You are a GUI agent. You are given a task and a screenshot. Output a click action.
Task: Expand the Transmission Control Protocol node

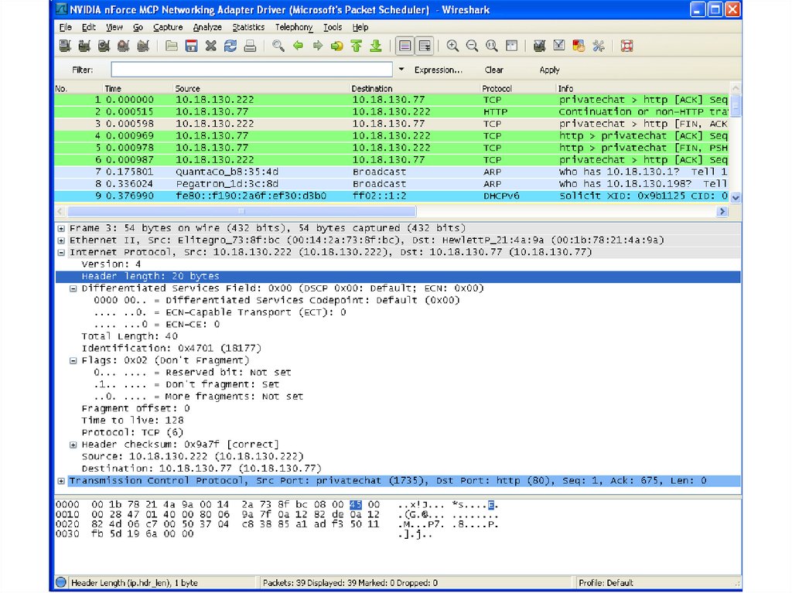[x=61, y=481]
